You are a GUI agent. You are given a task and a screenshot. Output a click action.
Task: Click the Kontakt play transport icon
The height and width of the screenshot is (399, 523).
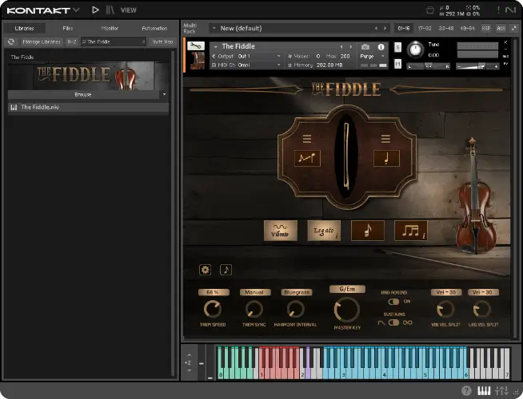(96, 10)
